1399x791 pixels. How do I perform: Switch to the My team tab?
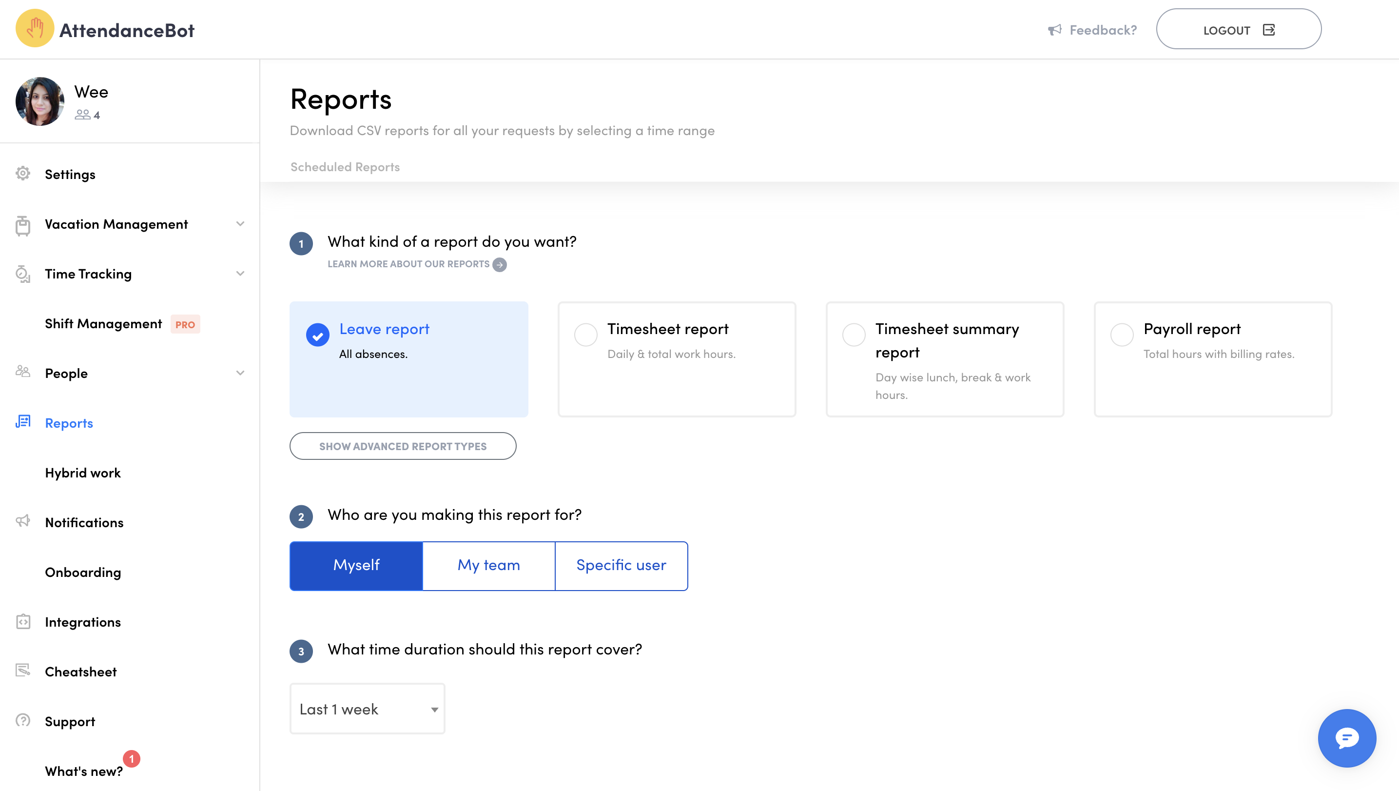point(488,566)
